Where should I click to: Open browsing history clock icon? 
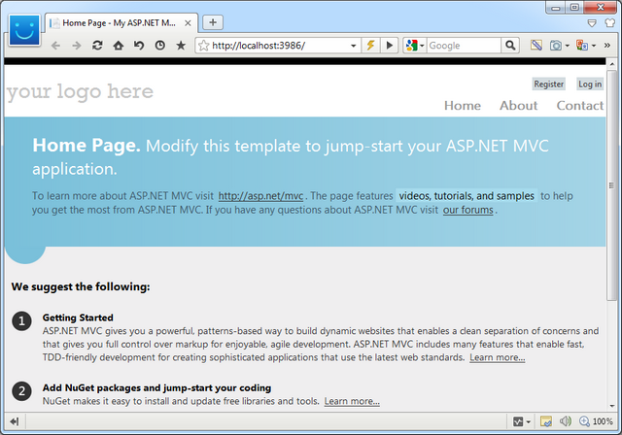(159, 46)
